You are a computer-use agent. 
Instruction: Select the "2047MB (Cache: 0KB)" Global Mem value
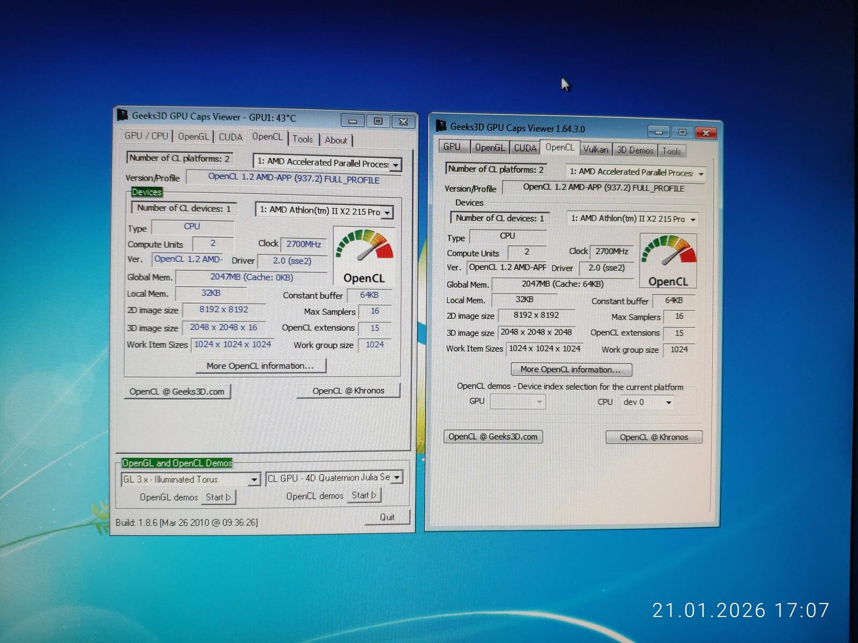(252, 277)
